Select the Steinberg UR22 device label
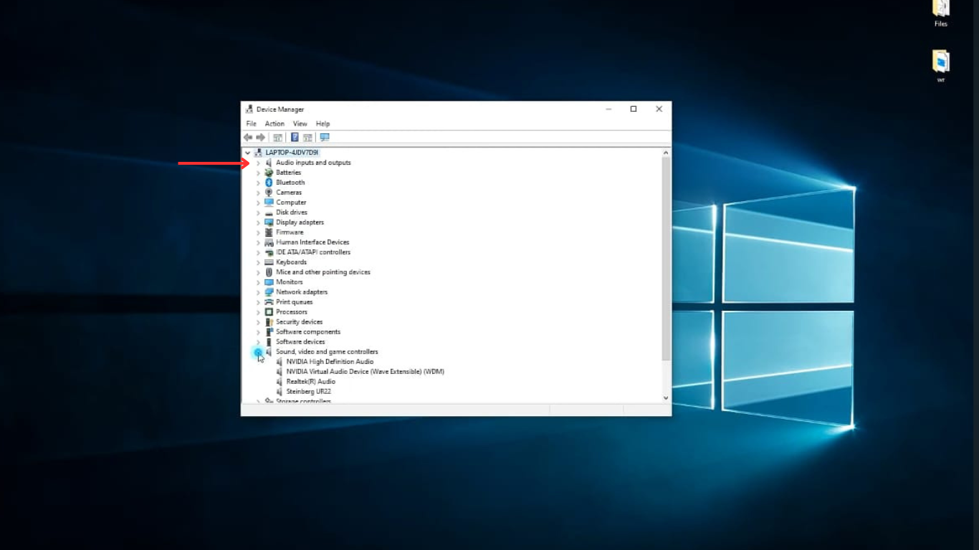 (x=309, y=392)
